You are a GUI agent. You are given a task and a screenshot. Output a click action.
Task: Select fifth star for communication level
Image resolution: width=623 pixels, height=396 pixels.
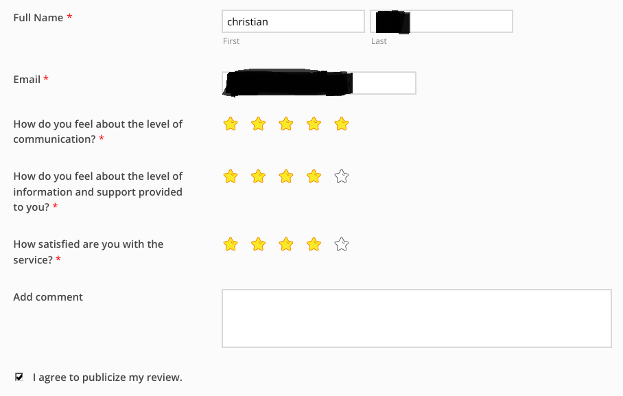click(342, 124)
